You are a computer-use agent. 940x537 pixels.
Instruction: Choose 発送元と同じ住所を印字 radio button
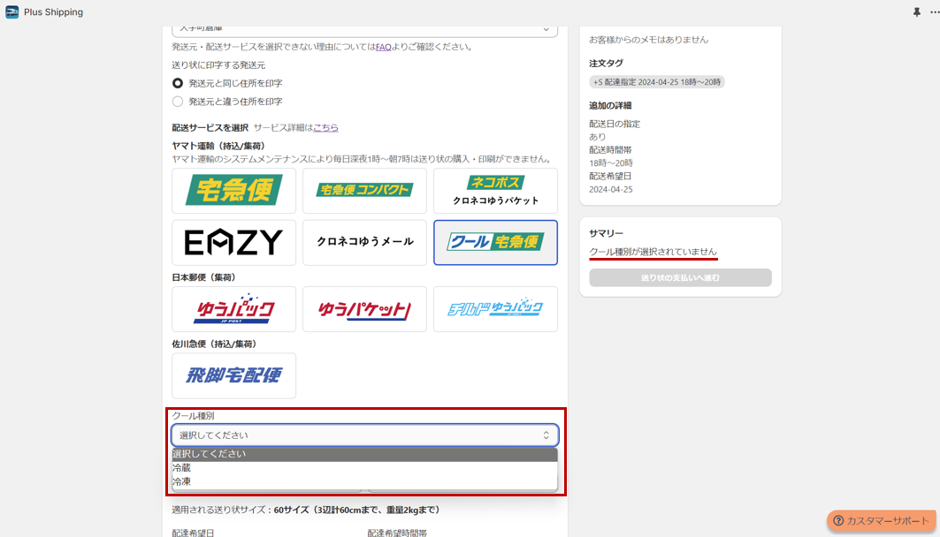[x=178, y=83]
